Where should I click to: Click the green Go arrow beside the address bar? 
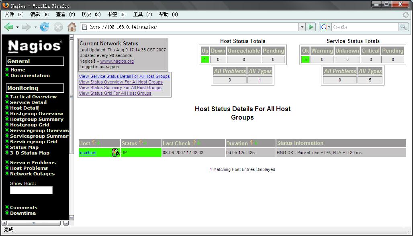(x=311, y=27)
